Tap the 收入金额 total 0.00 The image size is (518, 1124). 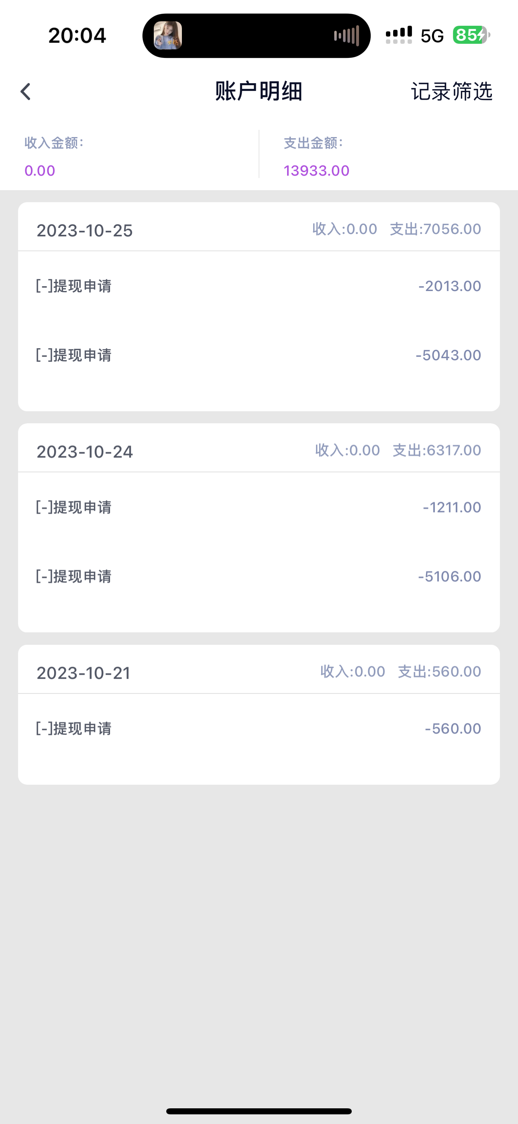click(40, 170)
